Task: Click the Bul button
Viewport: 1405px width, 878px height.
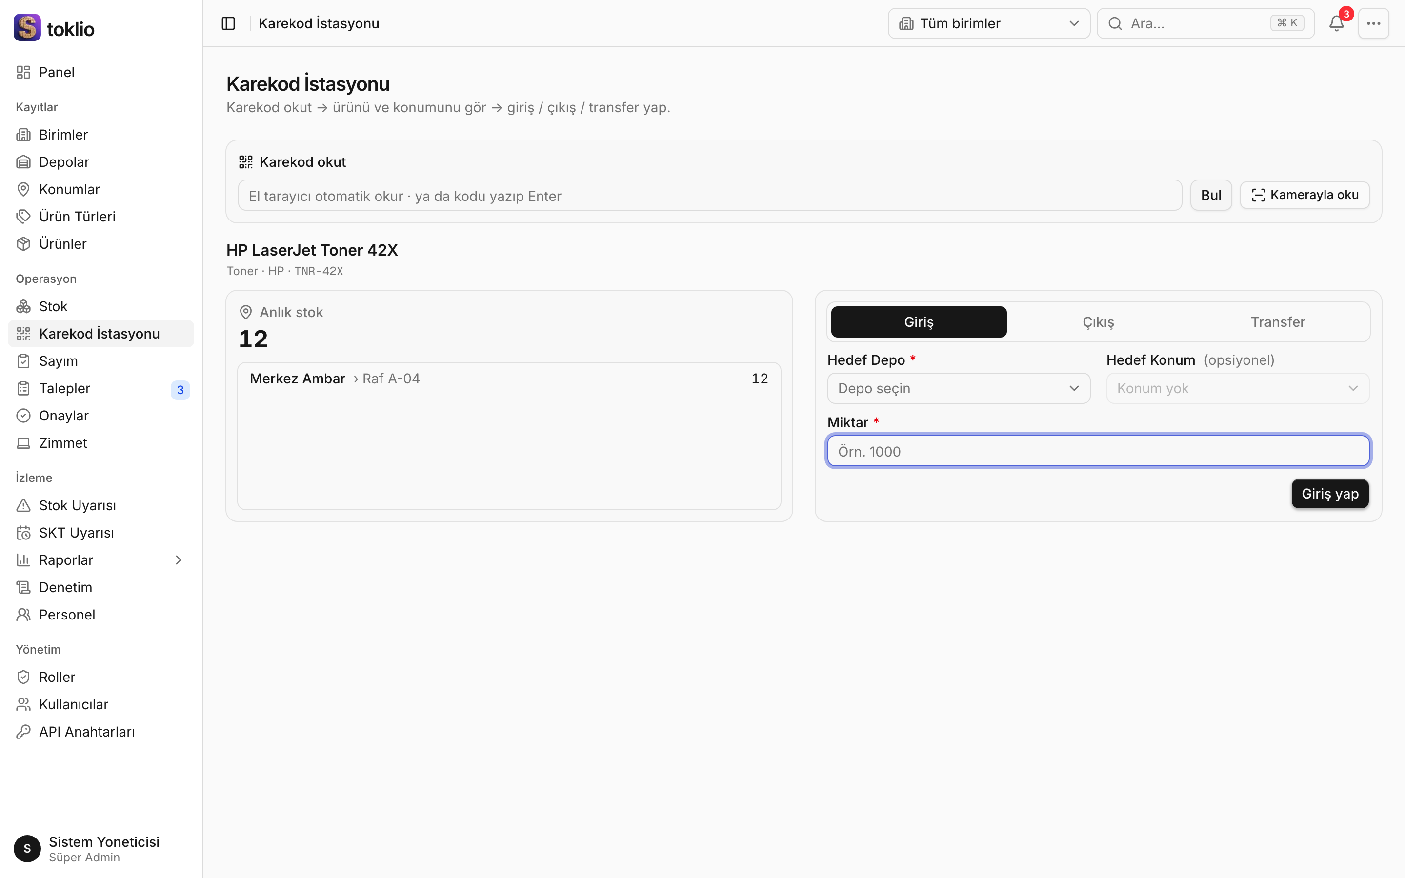Action: (1211, 195)
